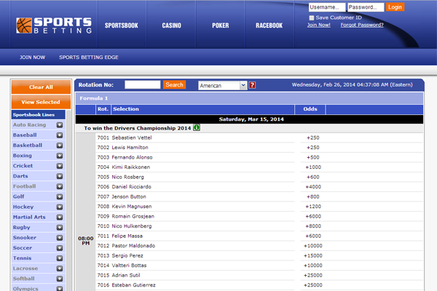Click the Sportsbook Lines header
Image resolution: width=437 pixels, height=291 pixels.
tap(39, 115)
